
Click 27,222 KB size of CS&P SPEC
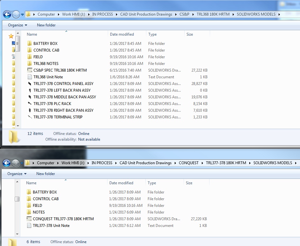click(x=199, y=70)
